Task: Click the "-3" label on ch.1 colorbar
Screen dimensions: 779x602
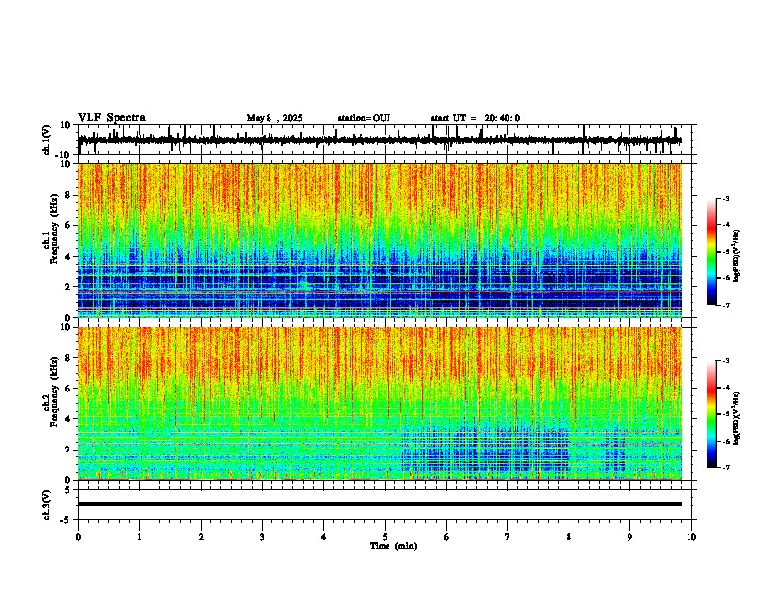Action: (x=726, y=198)
